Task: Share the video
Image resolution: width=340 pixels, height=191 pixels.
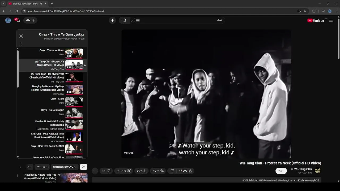Action: [x=158, y=171]
